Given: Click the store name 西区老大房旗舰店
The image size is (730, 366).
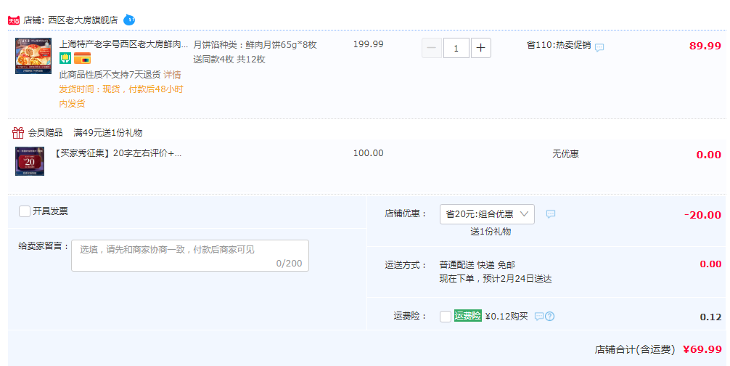Looking at the screenshot, I should [83, 20].
